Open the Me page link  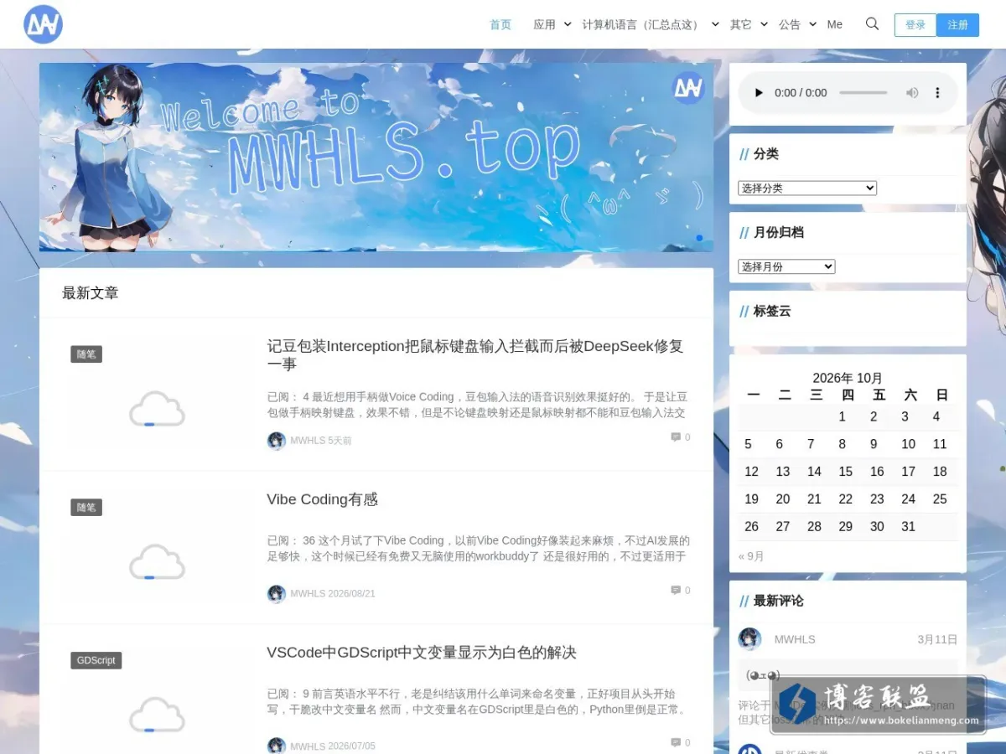(x=834, y=24)
